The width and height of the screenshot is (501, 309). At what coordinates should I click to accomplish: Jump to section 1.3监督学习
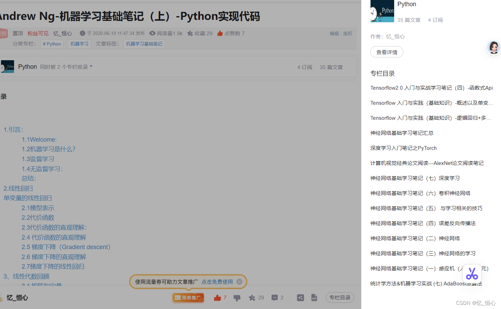click(38, 159)
